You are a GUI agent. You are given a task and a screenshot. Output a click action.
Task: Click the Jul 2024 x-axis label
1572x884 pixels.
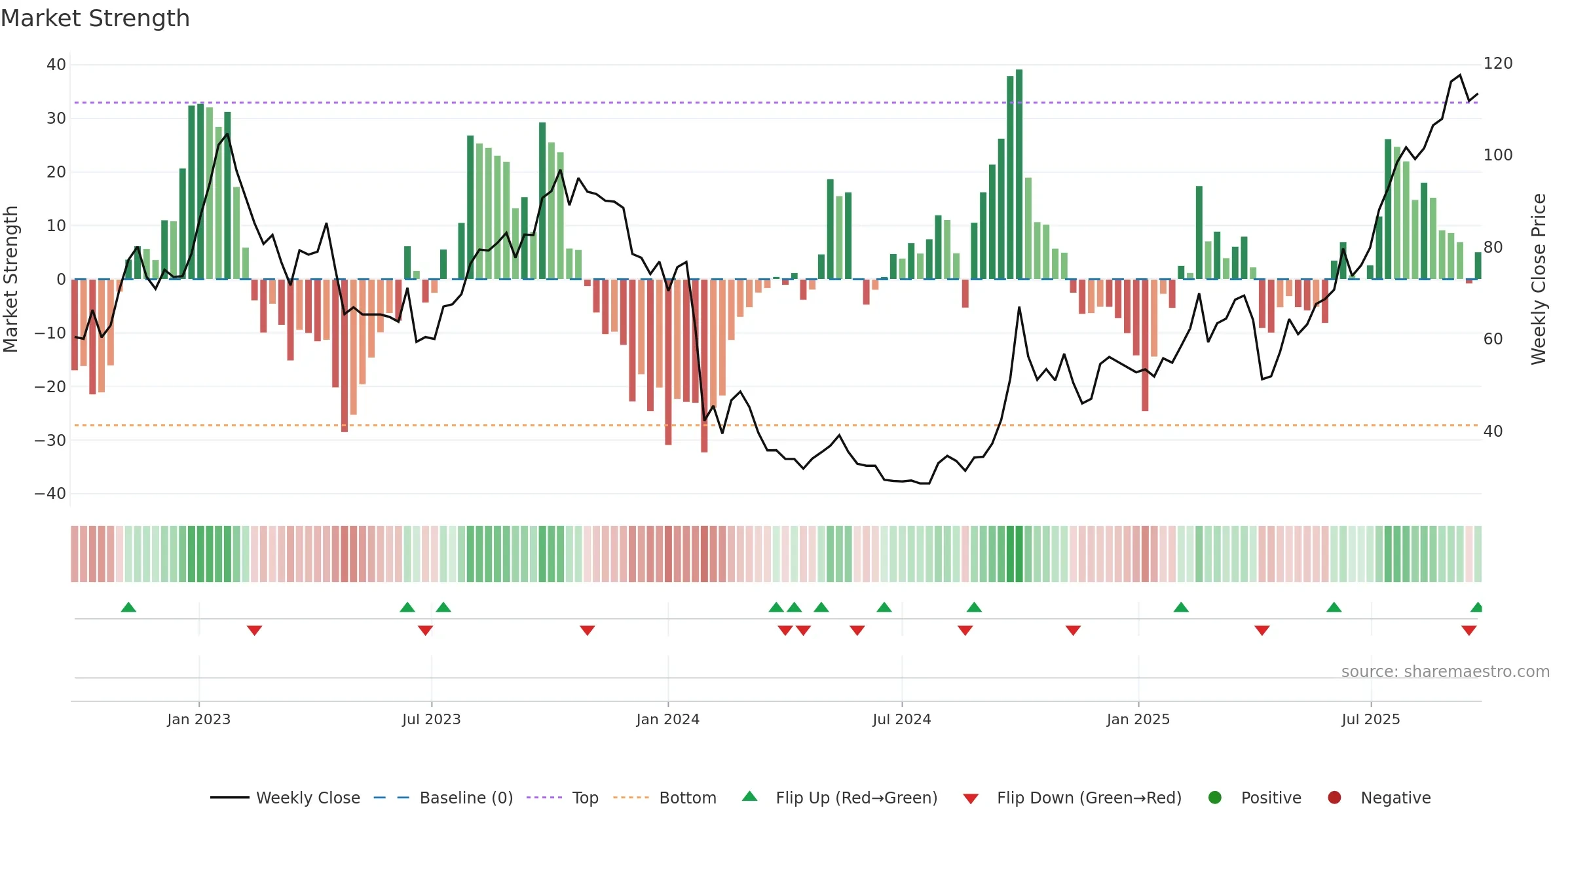coord(902,719)
